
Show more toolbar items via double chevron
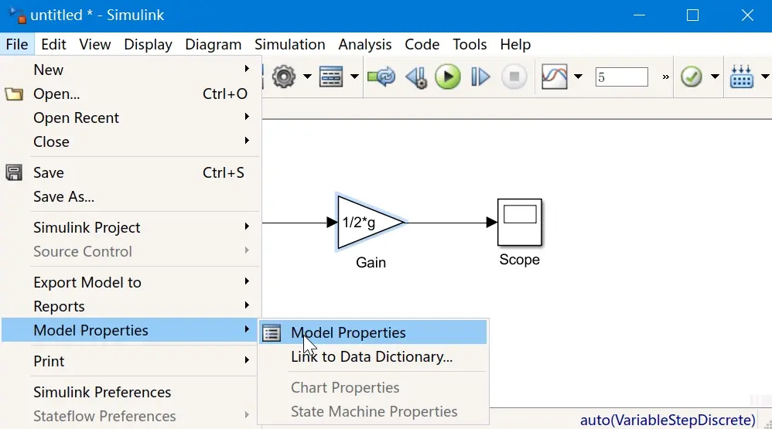[x=666, y=77]
